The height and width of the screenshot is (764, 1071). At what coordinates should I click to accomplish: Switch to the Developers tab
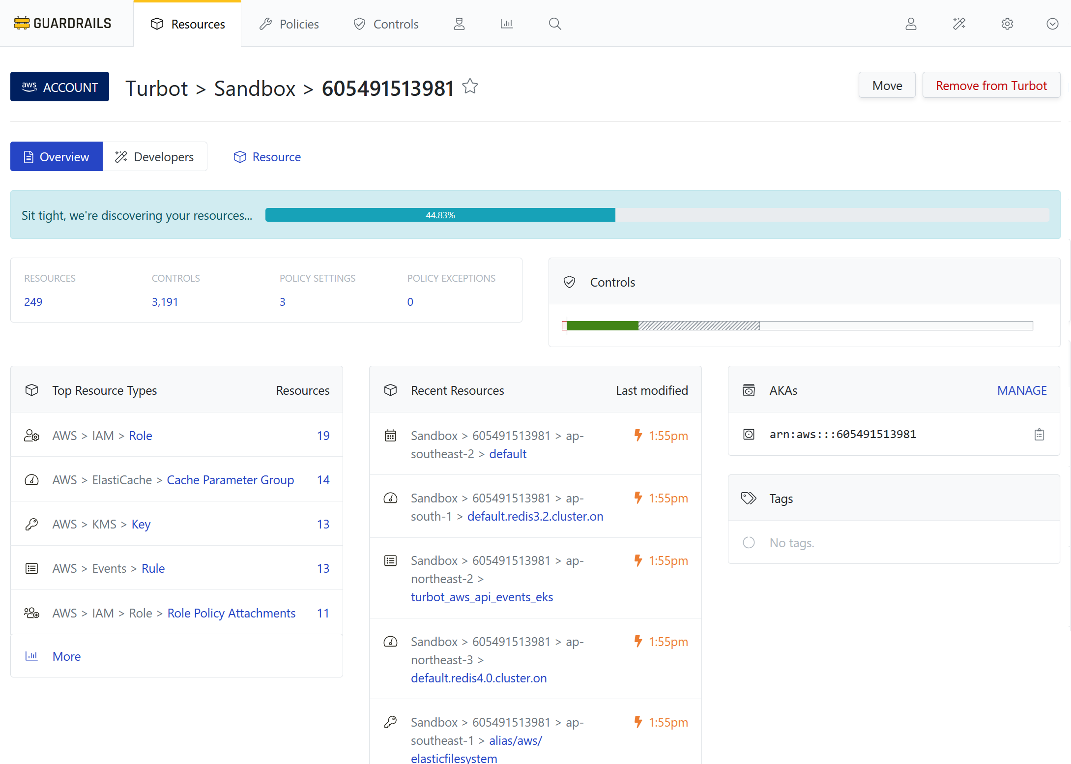point(155,156)
